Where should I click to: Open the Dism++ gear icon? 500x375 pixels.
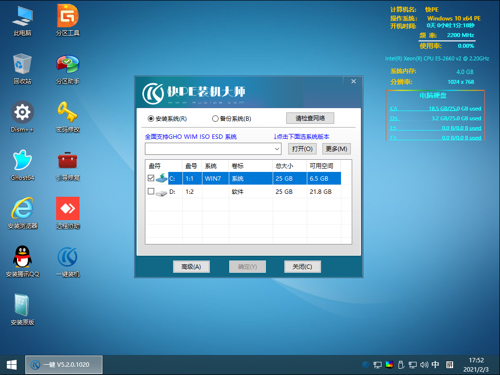22,113
